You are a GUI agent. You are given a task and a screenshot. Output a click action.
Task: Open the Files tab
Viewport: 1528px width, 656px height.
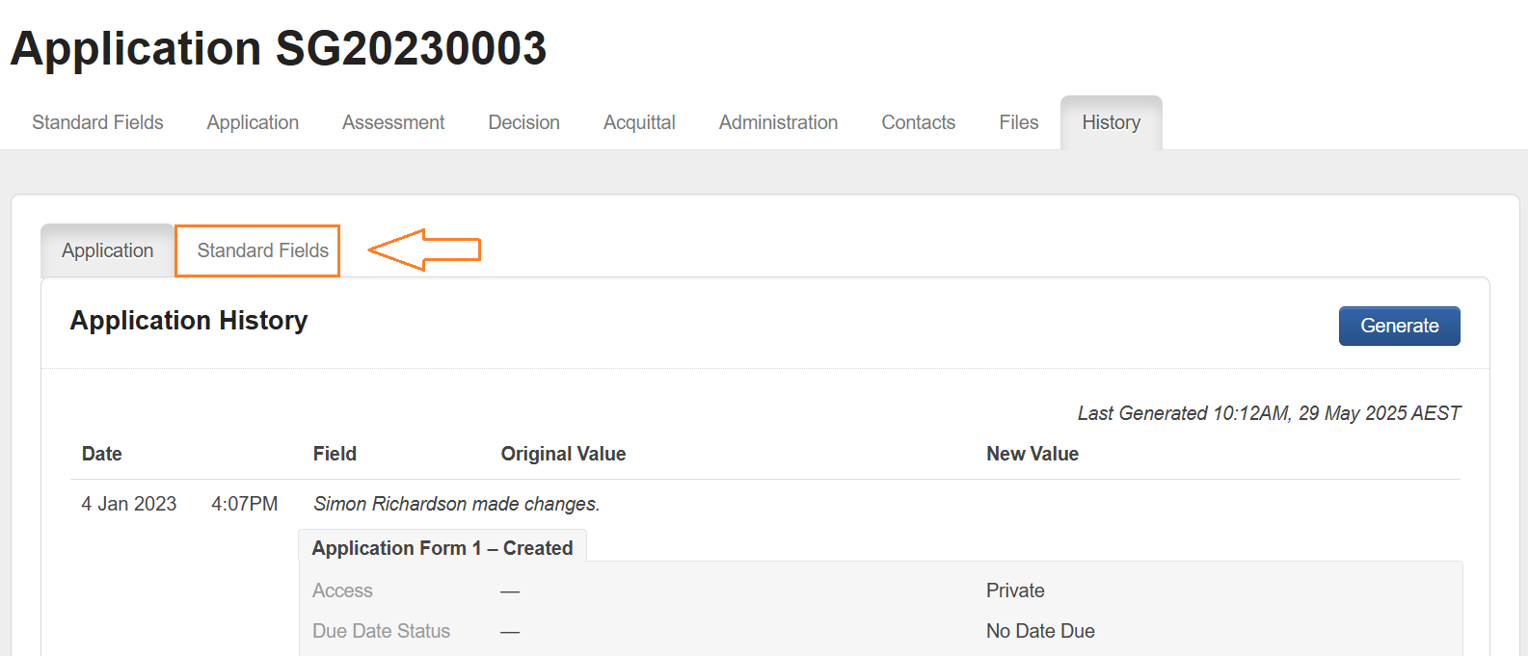[1018, 122]
